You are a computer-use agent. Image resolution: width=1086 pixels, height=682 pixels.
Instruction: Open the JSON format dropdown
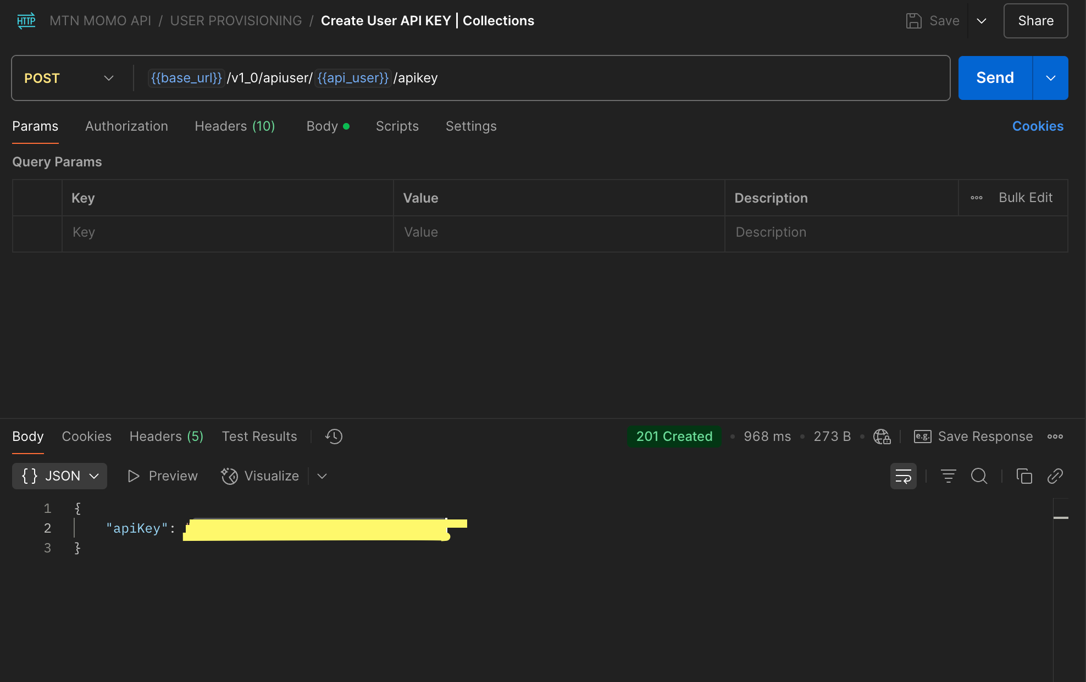[x=59, y=476]
